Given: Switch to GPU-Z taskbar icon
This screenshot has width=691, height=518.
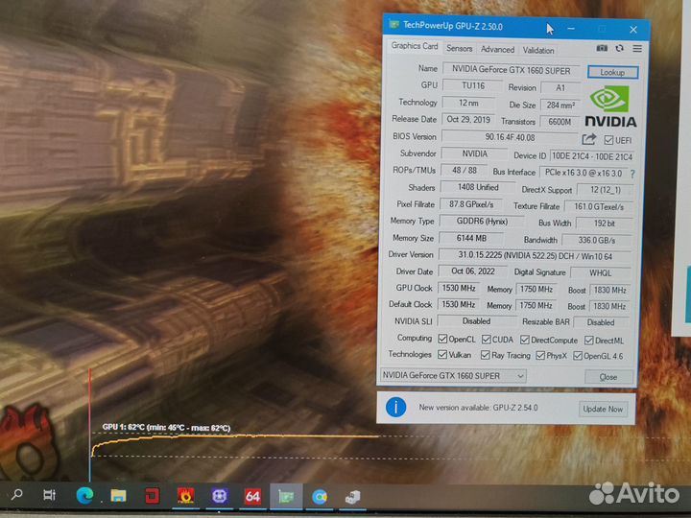Looking at the screenshot, I should pyautogui.click(x=286, y=497).
